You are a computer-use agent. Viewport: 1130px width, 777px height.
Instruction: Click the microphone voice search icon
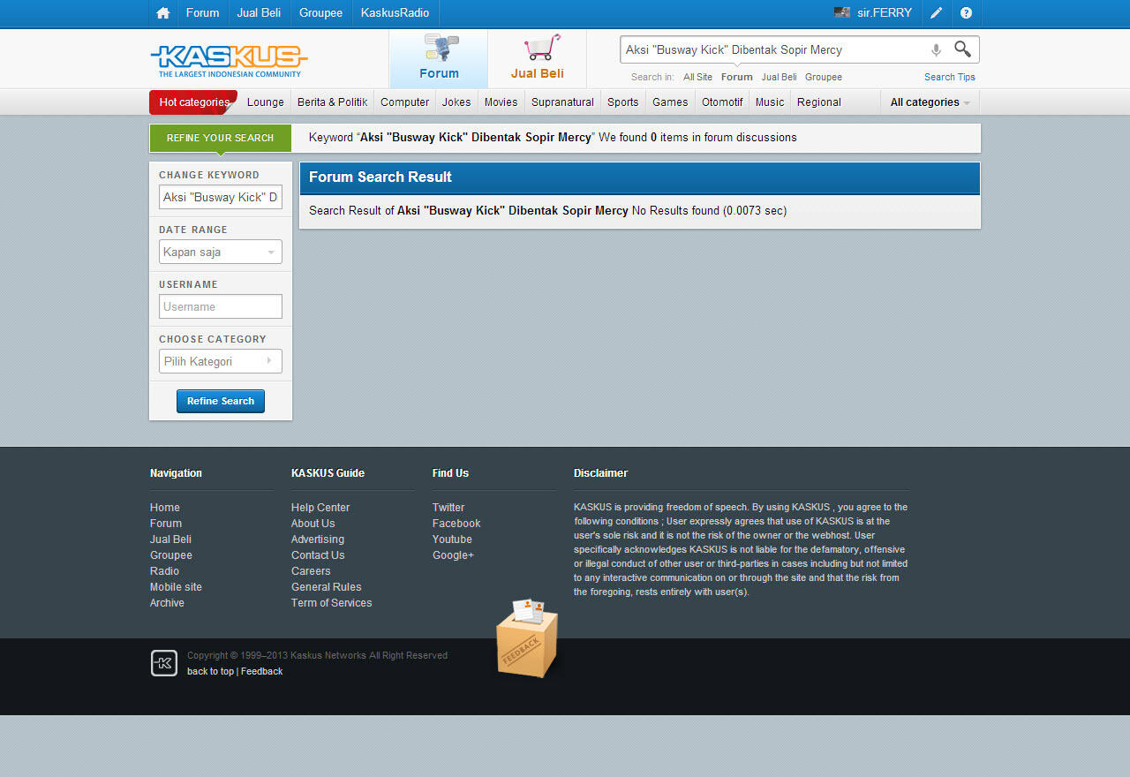pyautogui.click(x=936, y=50)
